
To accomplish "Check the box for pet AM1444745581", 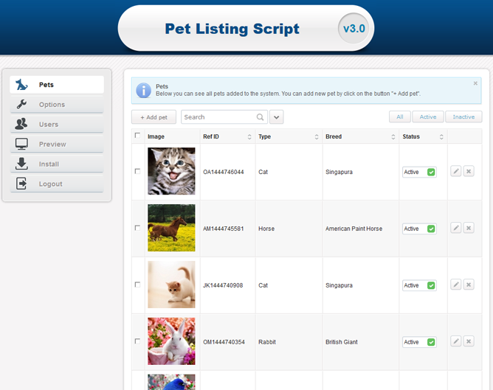I will 137,228.
